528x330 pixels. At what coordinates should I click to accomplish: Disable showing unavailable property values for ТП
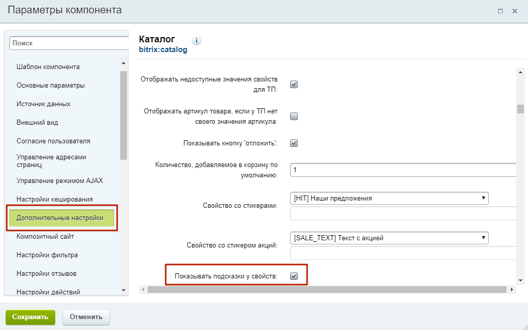coord(294,85)
